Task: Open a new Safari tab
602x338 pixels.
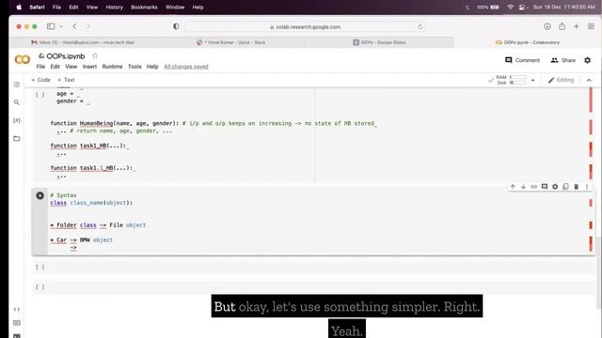Action: (x=577, y=26)
